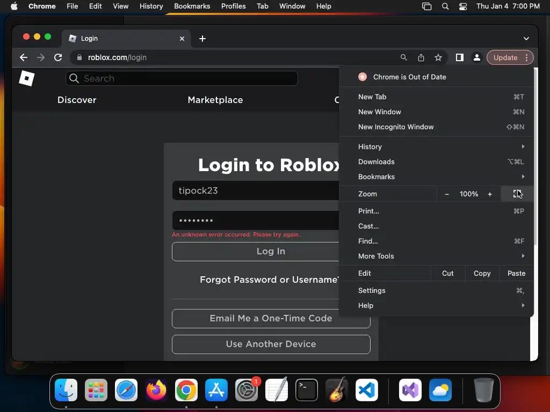This screenshot has height=412, width=550.
Task: Open App Store from the dock
Action: point(216,390)
